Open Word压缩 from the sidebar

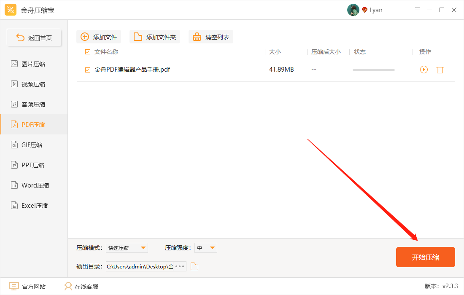(29, 185)
